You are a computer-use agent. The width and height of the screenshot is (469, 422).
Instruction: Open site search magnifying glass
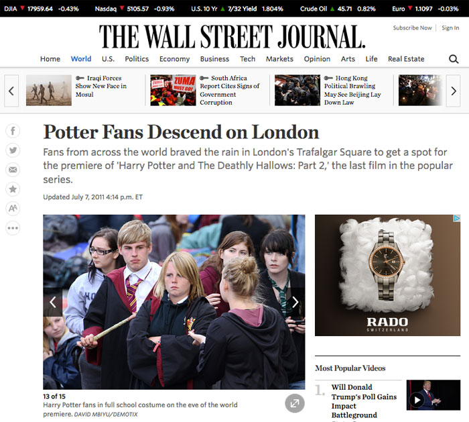454,59
